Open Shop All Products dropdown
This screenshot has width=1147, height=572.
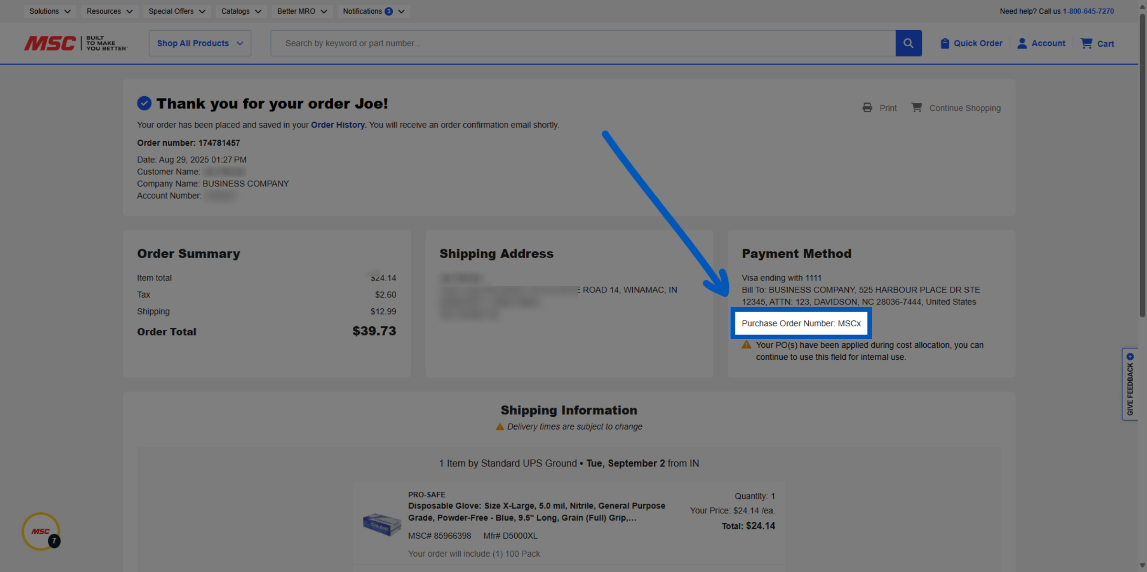click(x=200, y=43)
